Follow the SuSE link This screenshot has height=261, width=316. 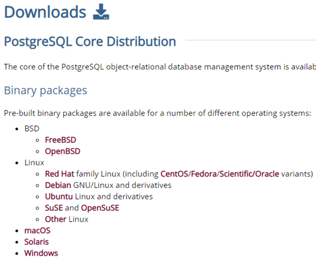[x=54, y=208]
